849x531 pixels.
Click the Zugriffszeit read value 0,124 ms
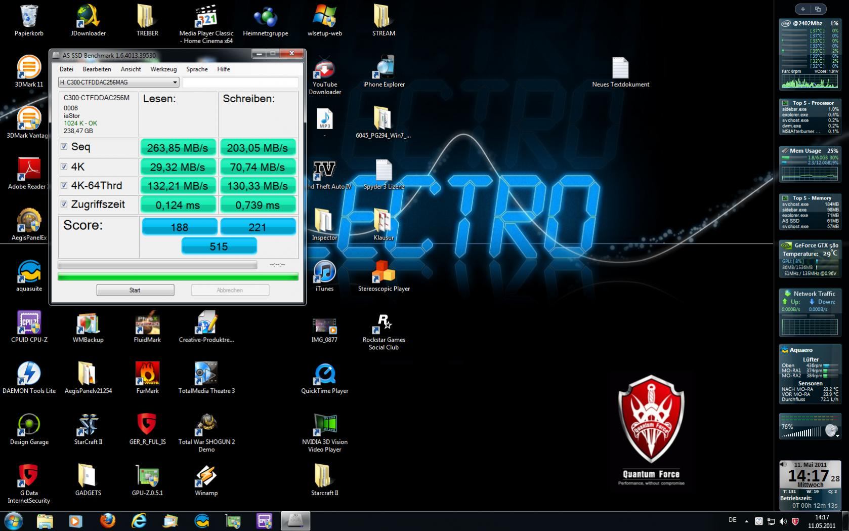point(178,205)
